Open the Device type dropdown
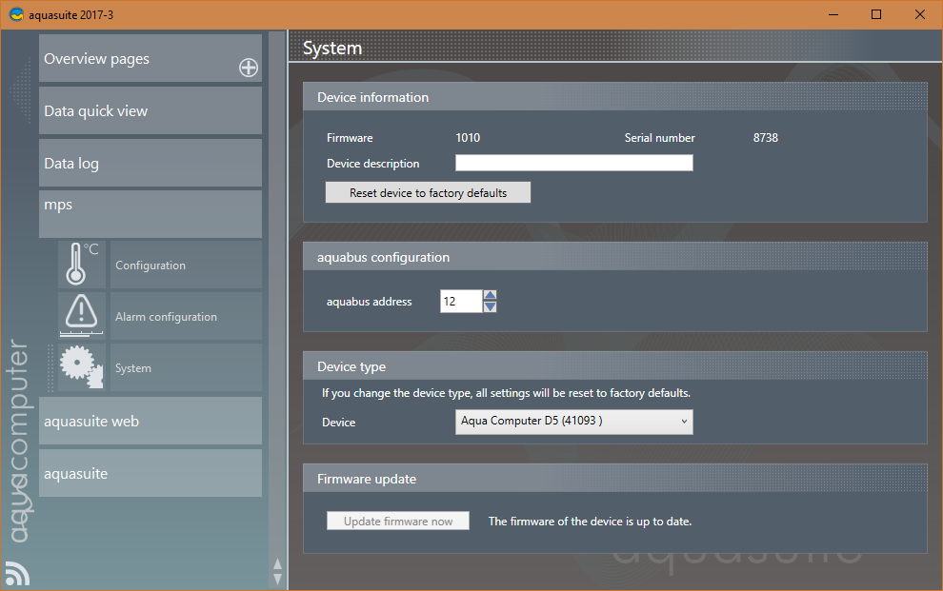Image resolution: width=943 pixels, height=591 pixels. click(x=574, y=422)
